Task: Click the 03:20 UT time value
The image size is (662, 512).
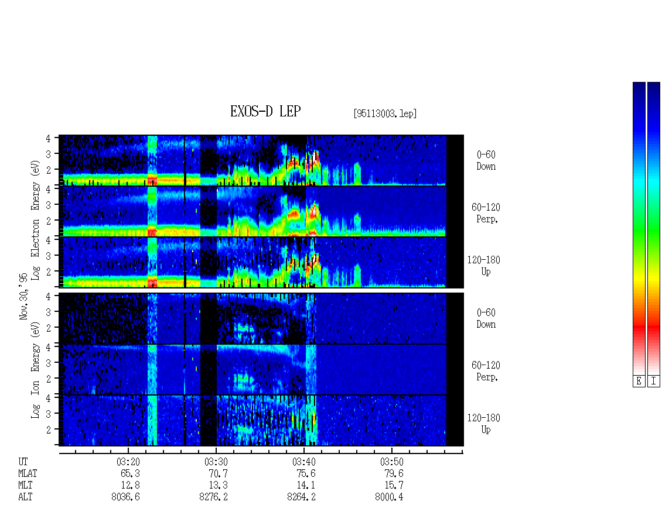Action: (x=128, y=462)
